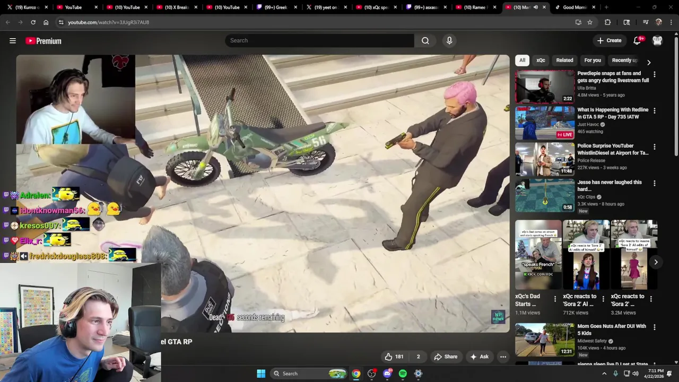
Task: Show next Shorts with the arrow
Action: coord(656,262)
